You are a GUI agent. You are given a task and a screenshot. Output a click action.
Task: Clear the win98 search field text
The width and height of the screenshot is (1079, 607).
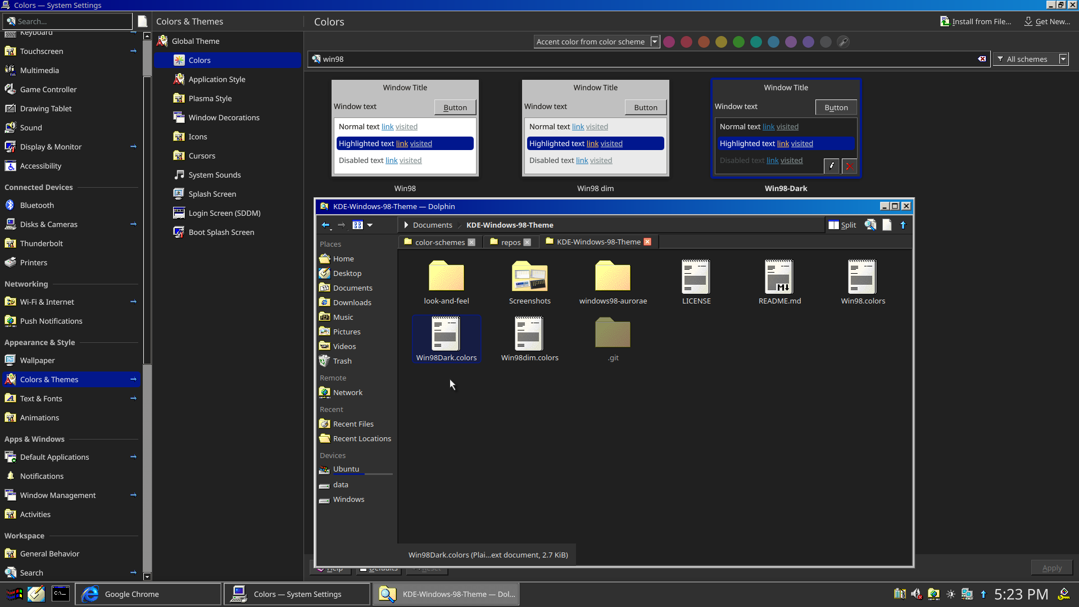click(982, 59)
